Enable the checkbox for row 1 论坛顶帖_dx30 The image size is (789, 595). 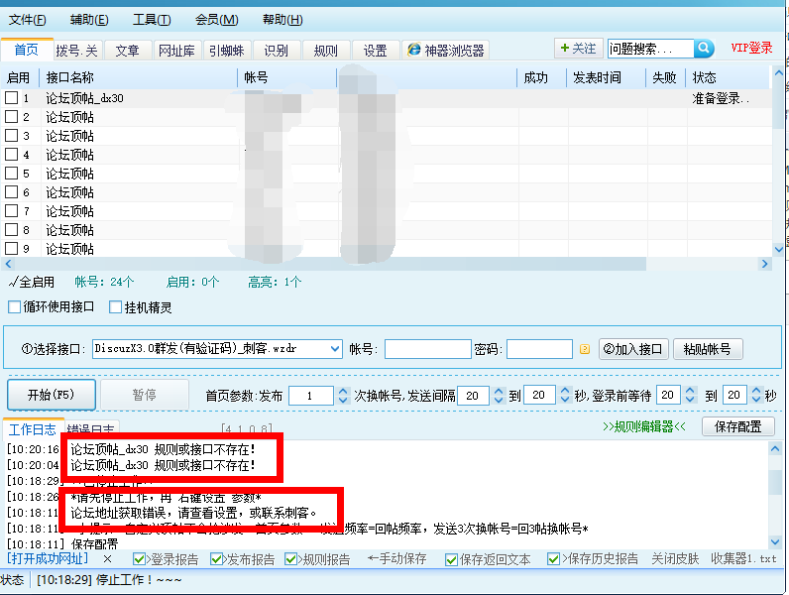pyautogui.click(x=12, y=98)
